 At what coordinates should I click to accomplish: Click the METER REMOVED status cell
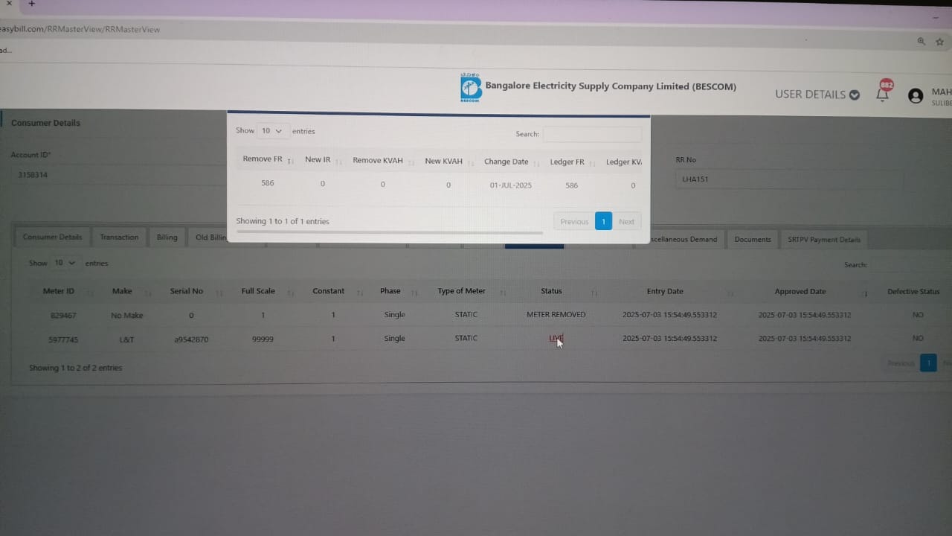(x=556, y=315)
